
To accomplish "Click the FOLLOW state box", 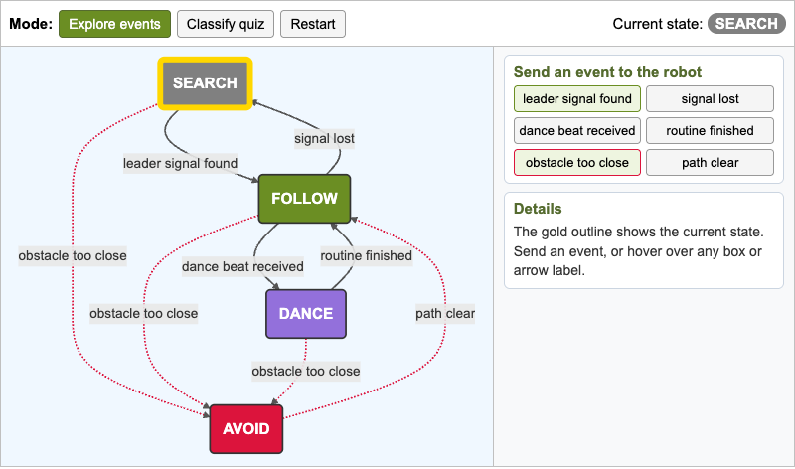I will pos(304,199).
